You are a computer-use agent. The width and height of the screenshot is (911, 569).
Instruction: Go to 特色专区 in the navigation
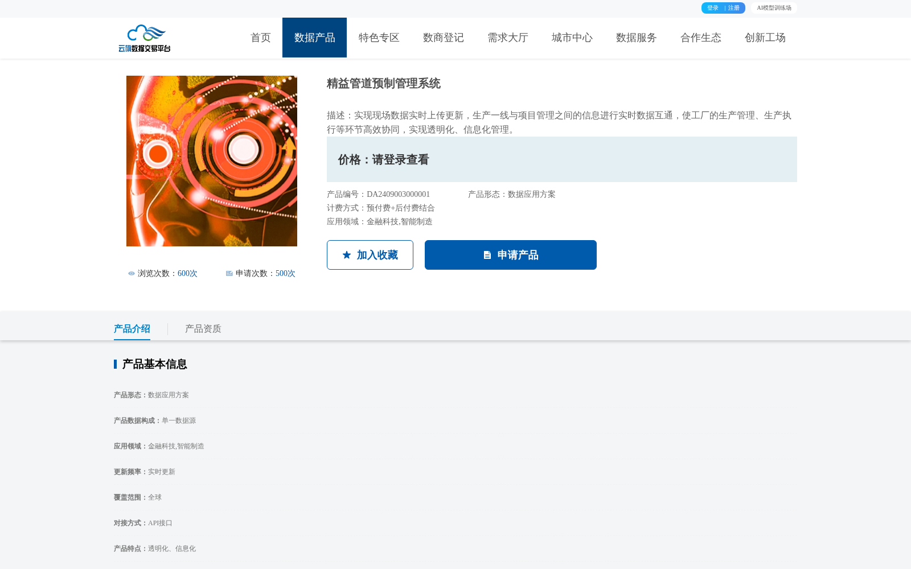379,38
